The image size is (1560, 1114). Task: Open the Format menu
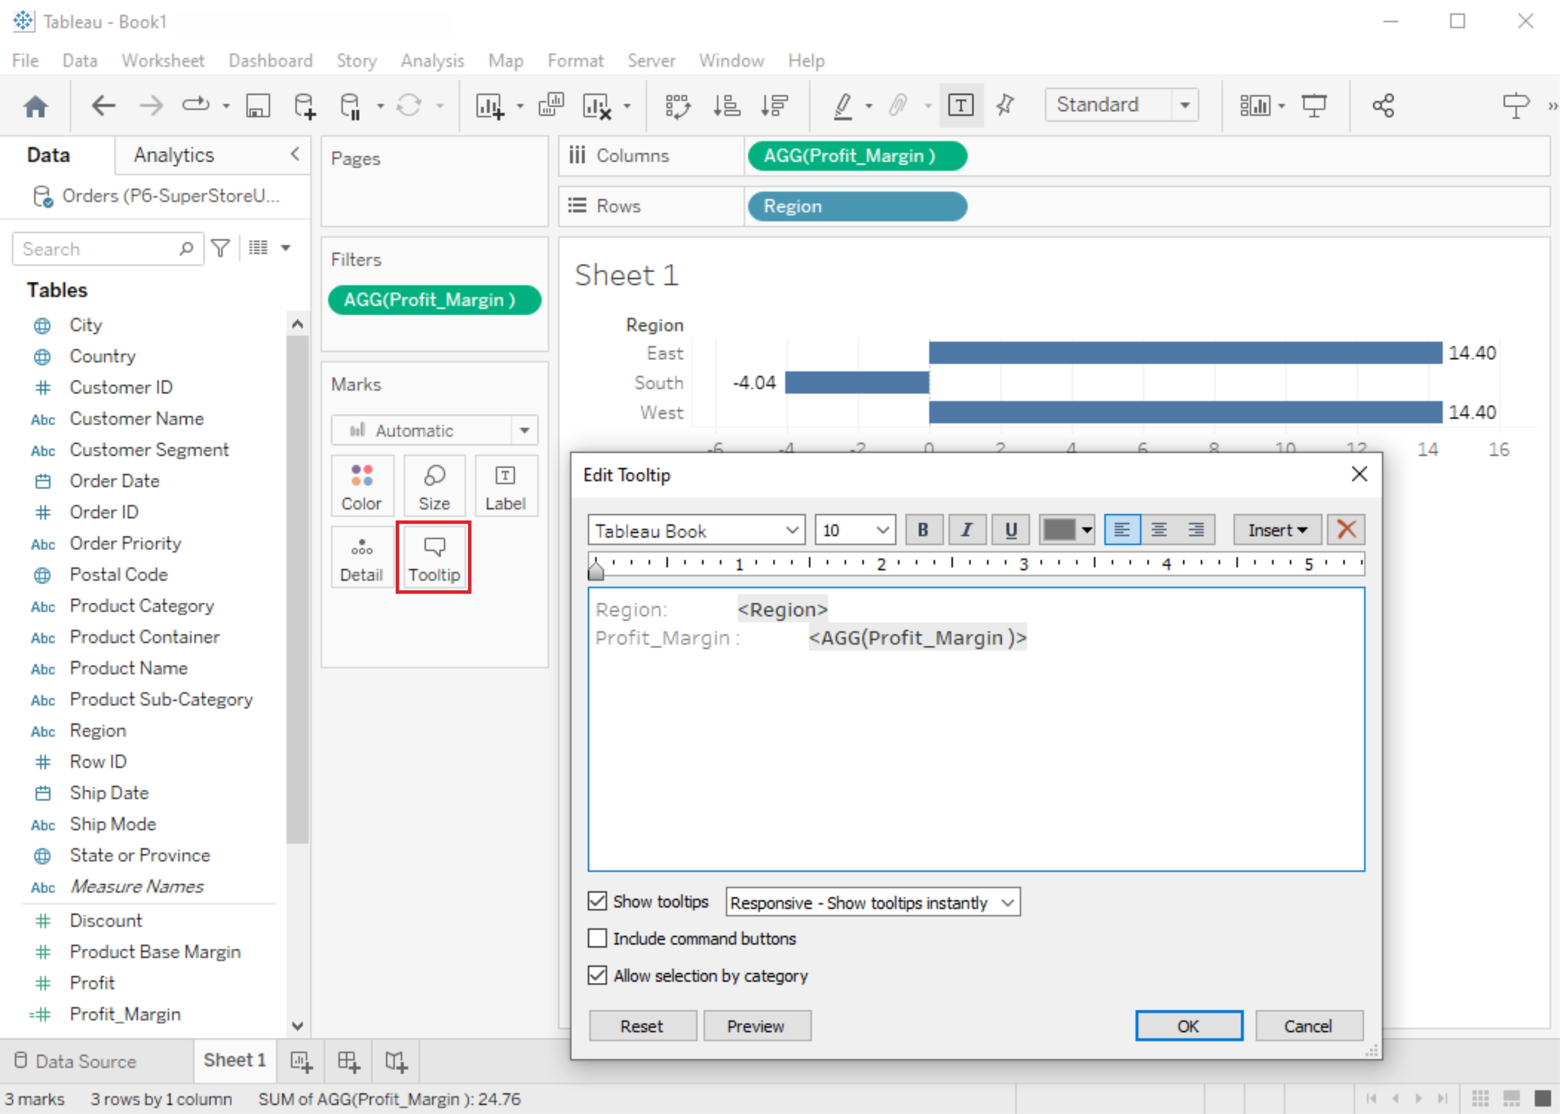coord(575,60)
